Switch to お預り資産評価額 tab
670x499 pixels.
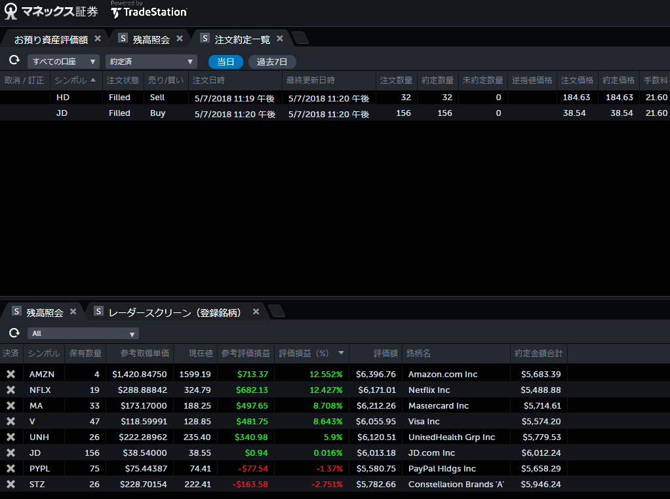(x=51, y=40)
